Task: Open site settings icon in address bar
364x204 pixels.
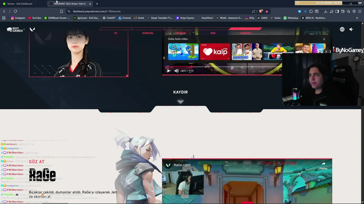Action: click(x=69, y=11)
